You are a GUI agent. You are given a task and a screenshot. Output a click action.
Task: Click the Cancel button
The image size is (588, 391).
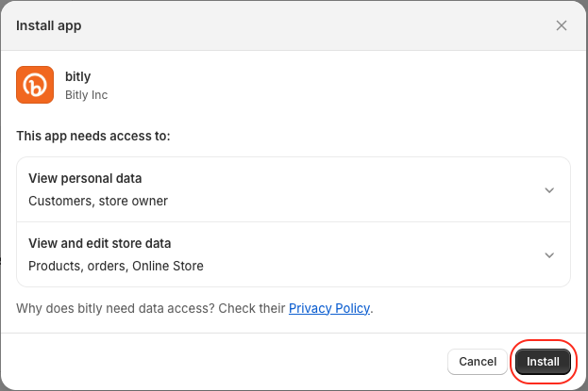[x=478, y=362]
